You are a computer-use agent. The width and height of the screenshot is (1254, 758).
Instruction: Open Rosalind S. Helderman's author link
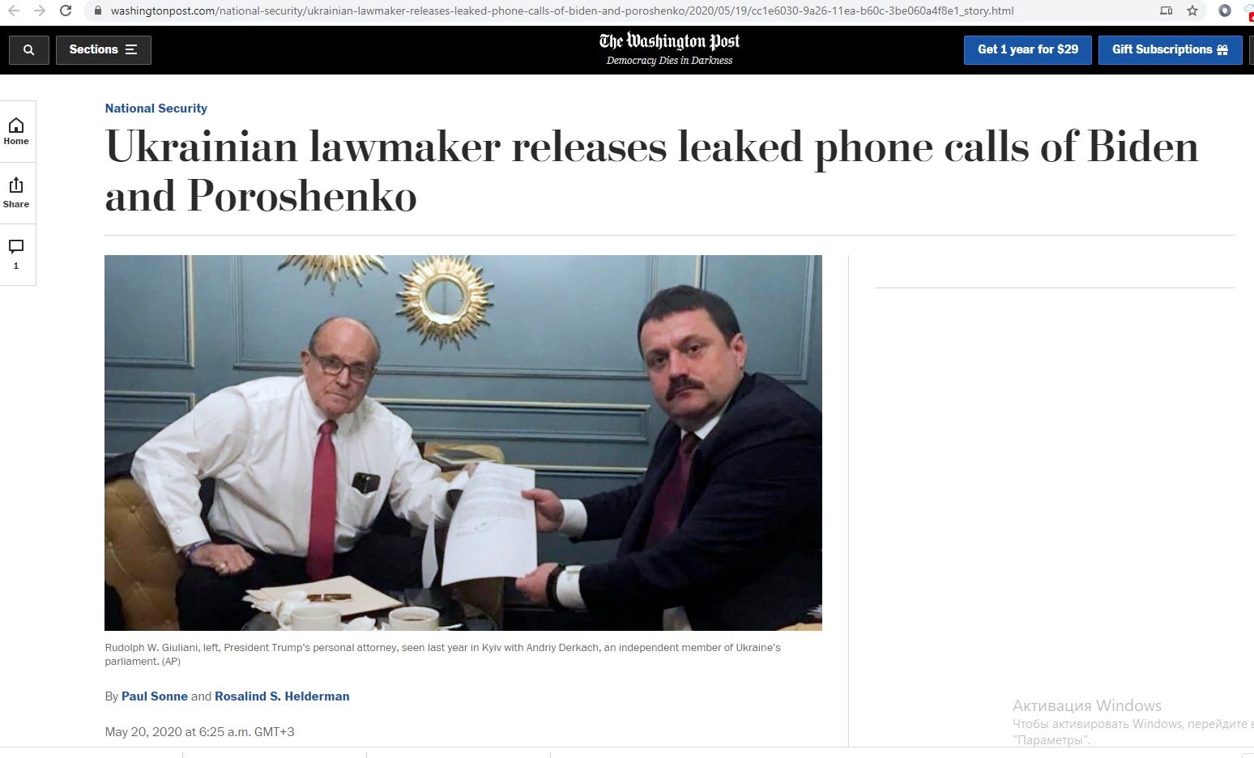click(x=282, y=696)
